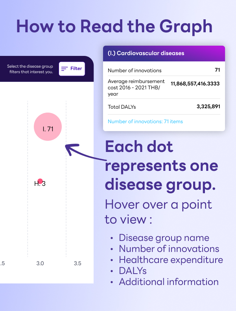Open the Number of innovations: 71 items link
Screen dimensions: 236x311
tap(145, 121)
